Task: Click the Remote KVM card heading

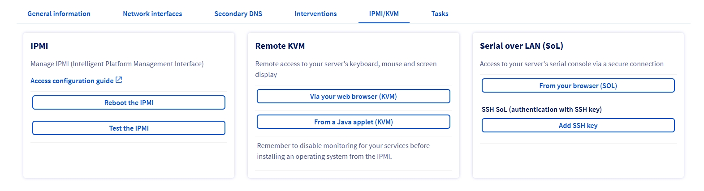Action: [280, 46]
